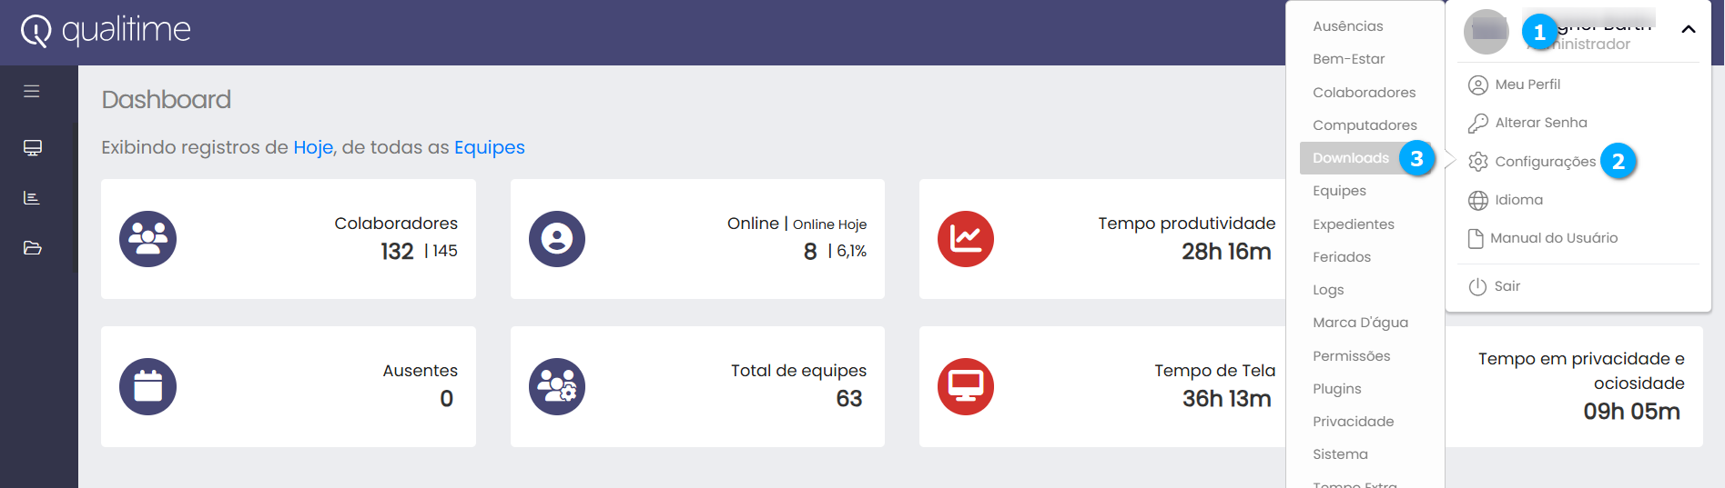Choose Alterar Senha option
Viewport: 1725px width, 488px height.
pyautogui.click(x=1540, y=123)
